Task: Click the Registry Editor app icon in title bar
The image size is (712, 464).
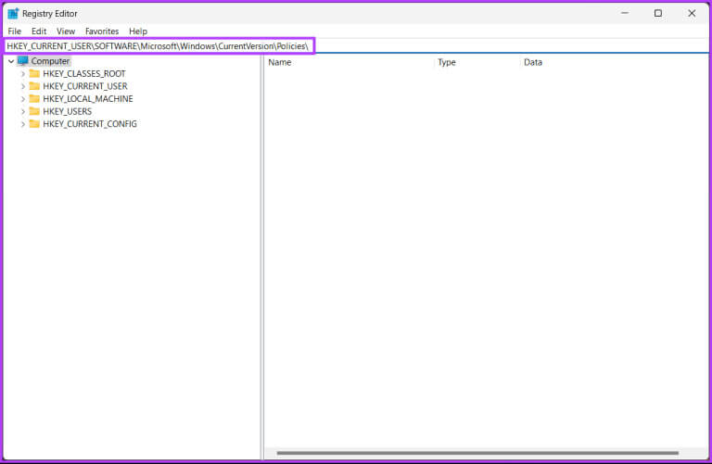Action: tap(13, 14)
